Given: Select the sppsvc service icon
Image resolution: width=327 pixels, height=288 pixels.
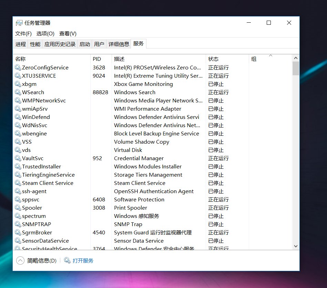Looking at the screenshot, I should pos(18,199).
